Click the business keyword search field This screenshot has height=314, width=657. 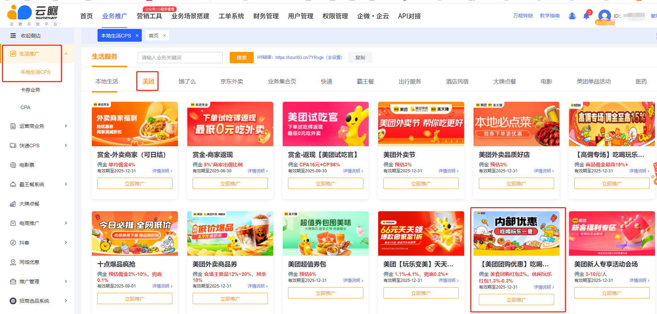click(180, 58)
